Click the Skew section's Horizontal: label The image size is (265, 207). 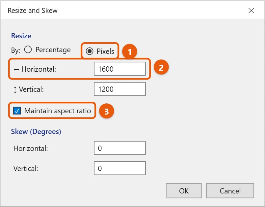click(x=31, y=148)
